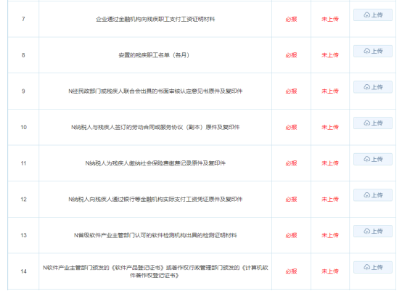Select the '未上传' status in row 12
The width and height of the screenshot is (402, 291).
click(x=330, y=200)
